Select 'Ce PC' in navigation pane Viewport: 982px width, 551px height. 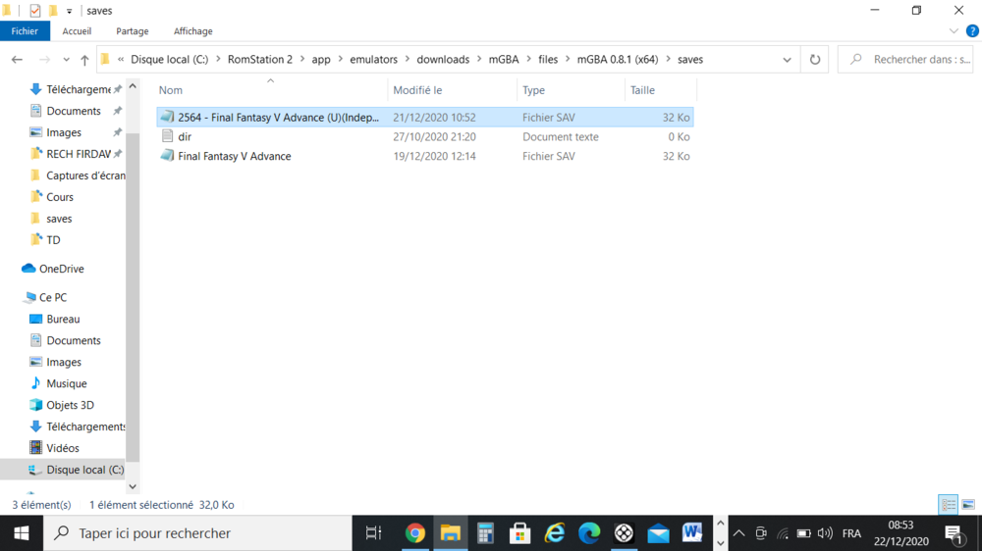[x=53, y=298]
